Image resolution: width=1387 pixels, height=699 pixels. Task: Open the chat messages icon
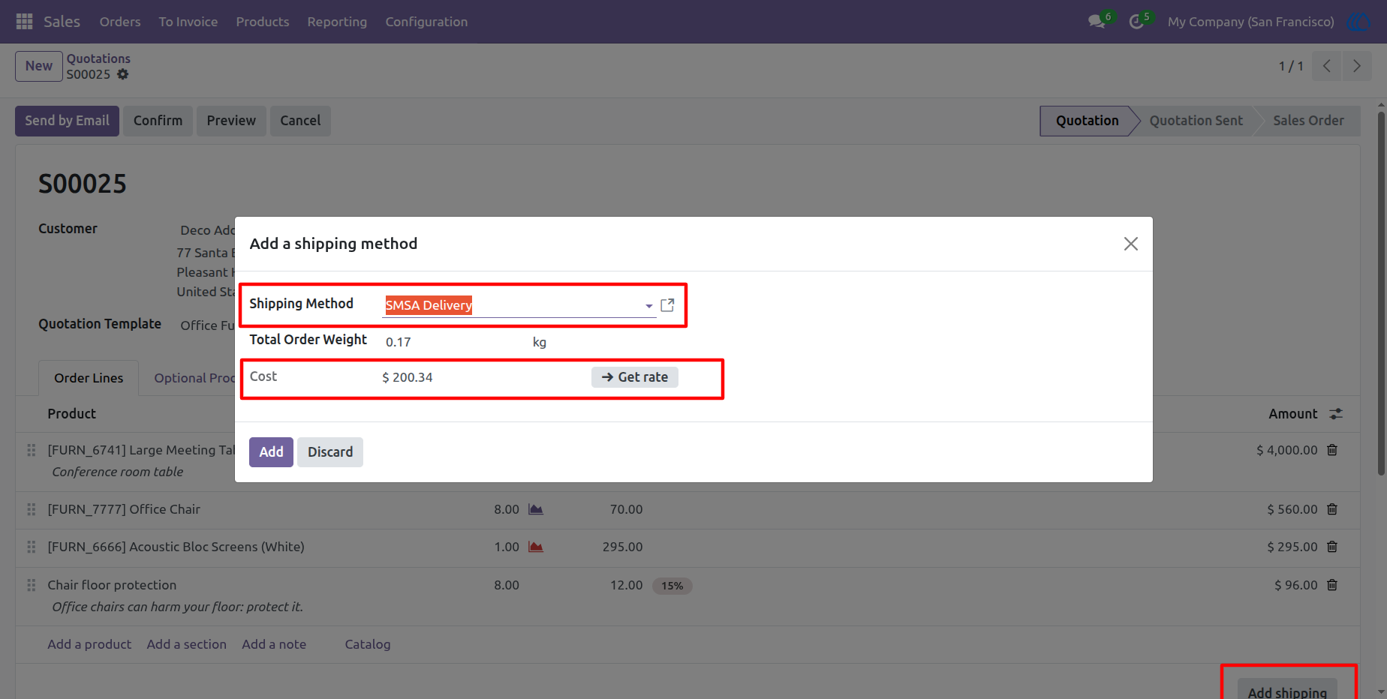click(x=1097, y=22)
